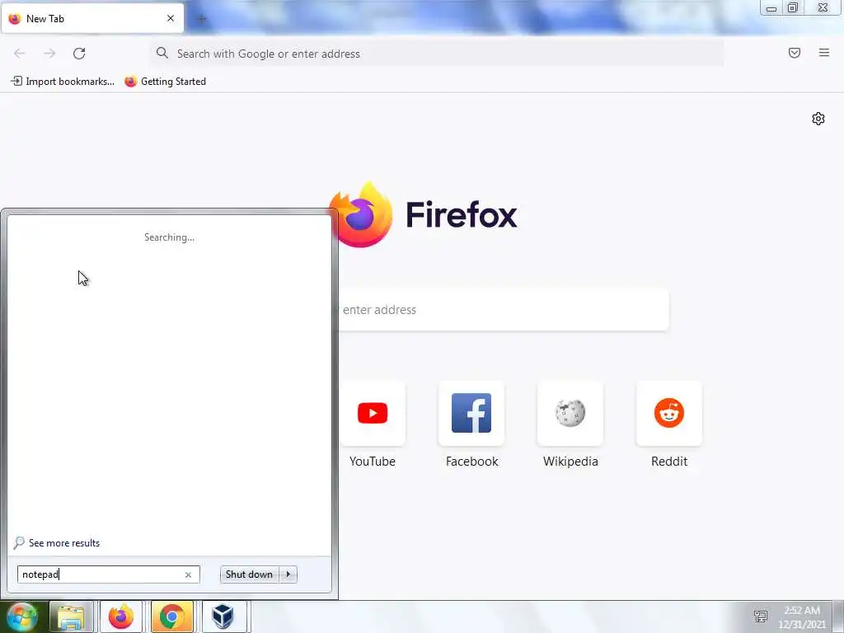844x633 pixels.
Task: Open new tab page settings gear
Action: click(x=818, y=119)
